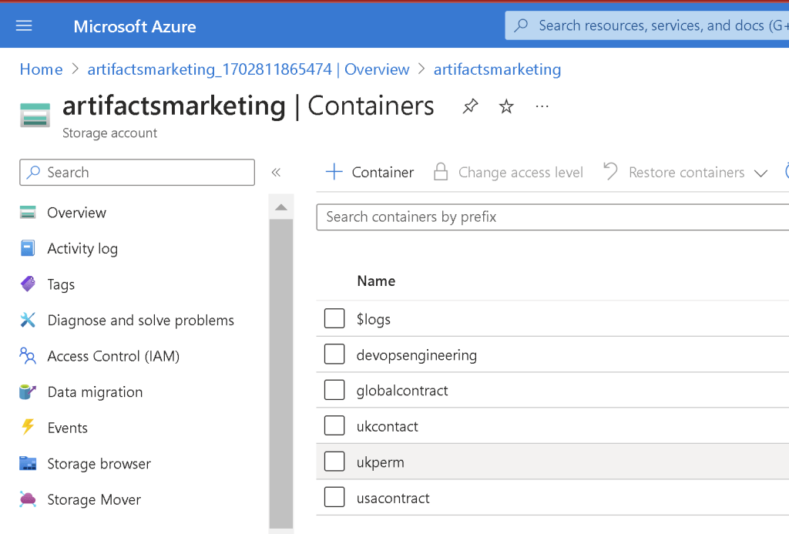Click the purple Tags icon

click(x=28, y=284)
